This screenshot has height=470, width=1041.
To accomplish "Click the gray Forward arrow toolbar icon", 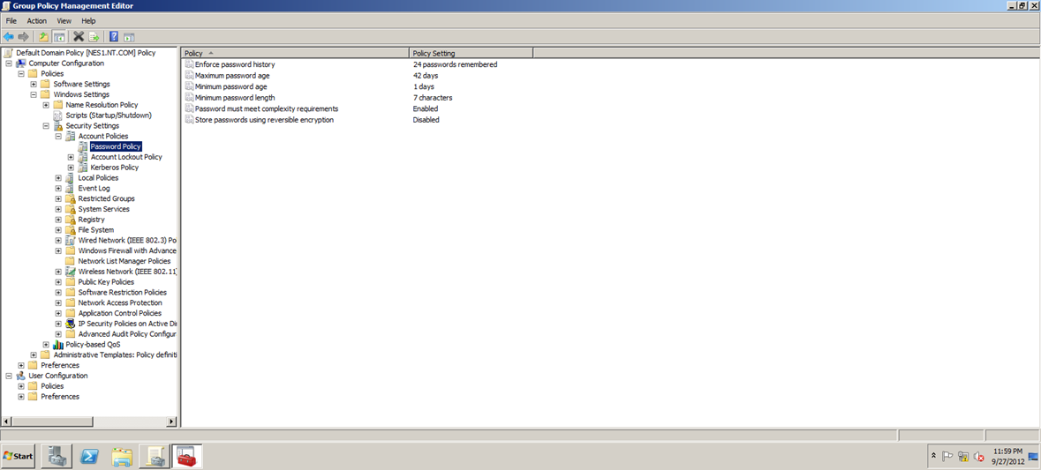I will [x=23, y=36].
